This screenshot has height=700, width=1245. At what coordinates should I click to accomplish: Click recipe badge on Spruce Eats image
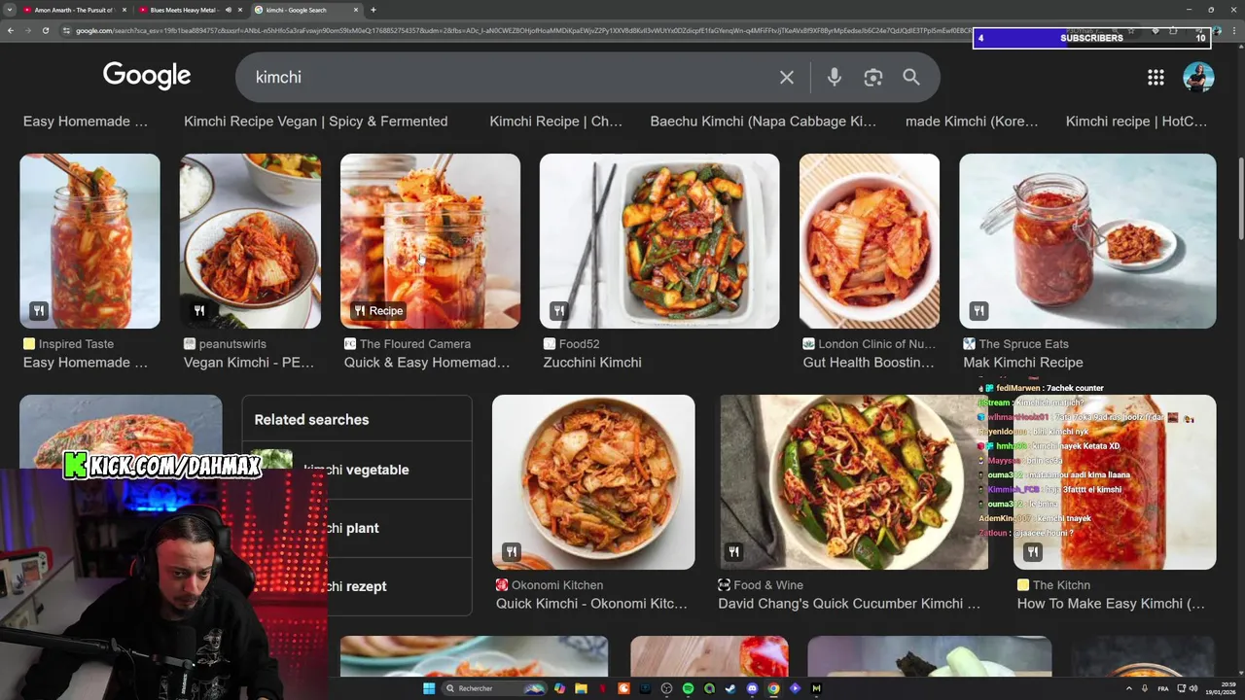978,311
